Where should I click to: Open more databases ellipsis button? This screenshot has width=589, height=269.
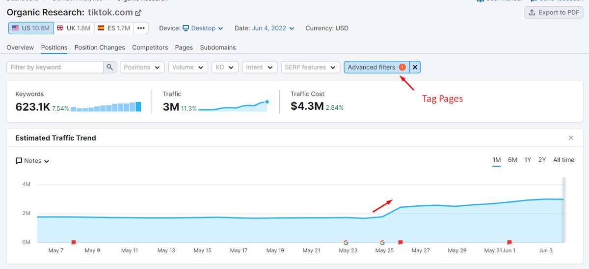click(141, 28)
